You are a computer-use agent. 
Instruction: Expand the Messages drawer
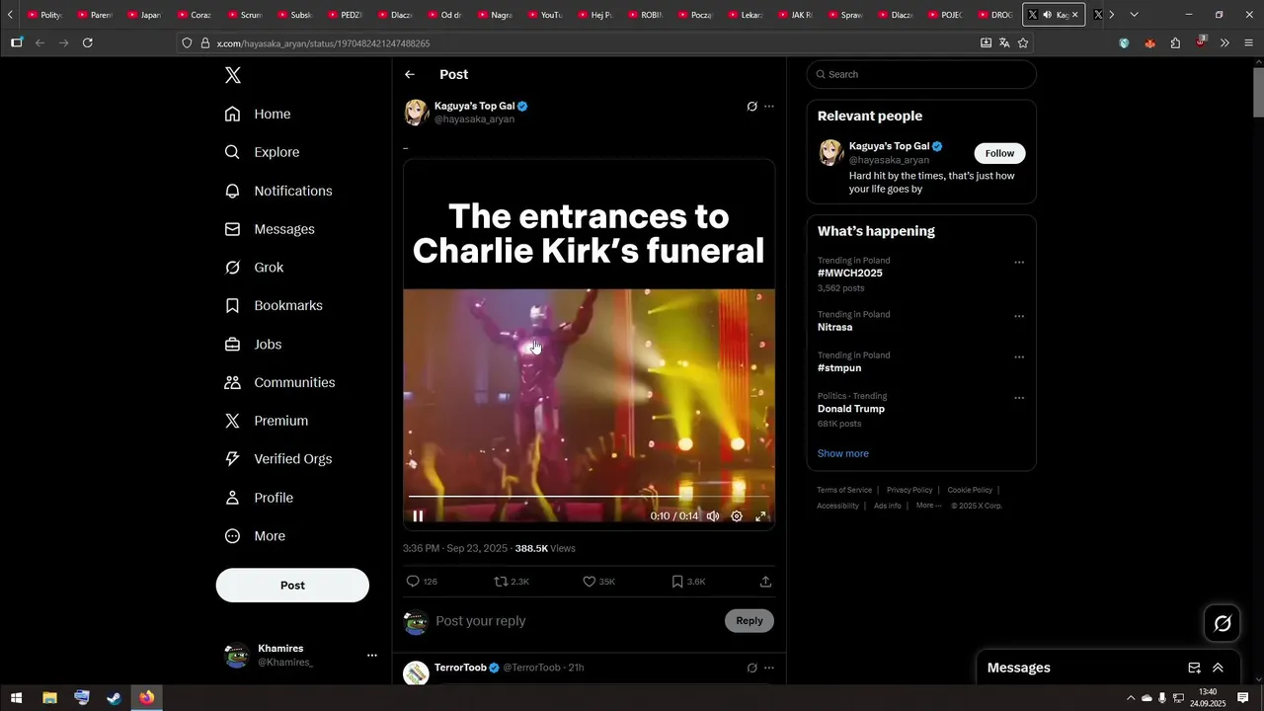click(1218, 668)
